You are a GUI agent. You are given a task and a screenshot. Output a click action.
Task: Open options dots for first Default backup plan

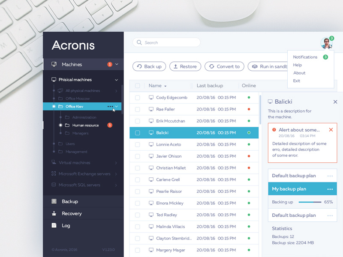pyautogui.click(x=330, y=176)
